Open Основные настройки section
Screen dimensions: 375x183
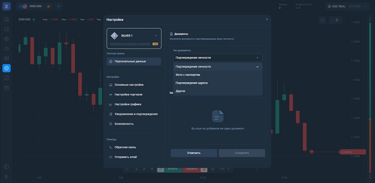tap(134, 85)
